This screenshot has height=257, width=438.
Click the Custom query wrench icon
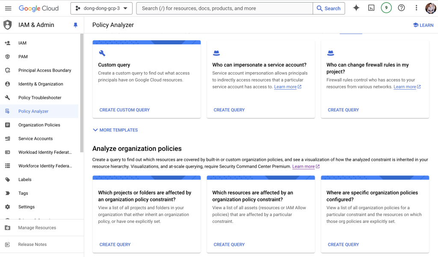coord(102,53)
